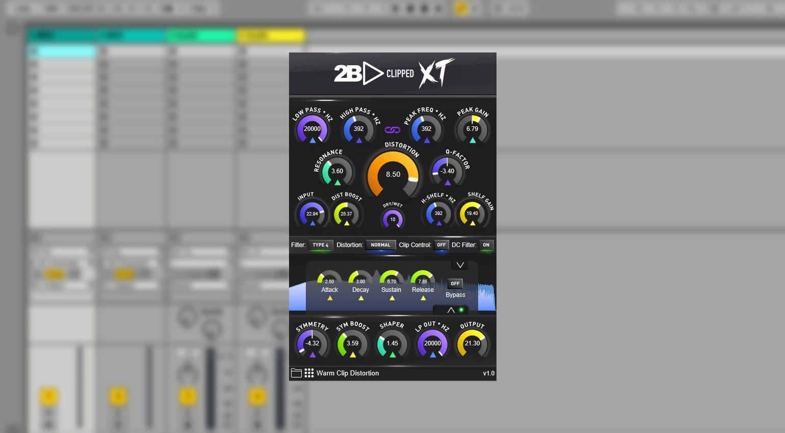Image resolution: width=785 pixels, height=433 pixels.
Task: Adjust the High Pass Hz knob
Action: coord(359,129)
